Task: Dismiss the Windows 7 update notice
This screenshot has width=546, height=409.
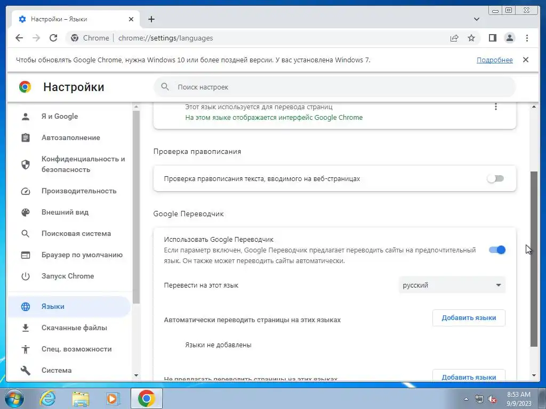Action: tap(525, 60)
